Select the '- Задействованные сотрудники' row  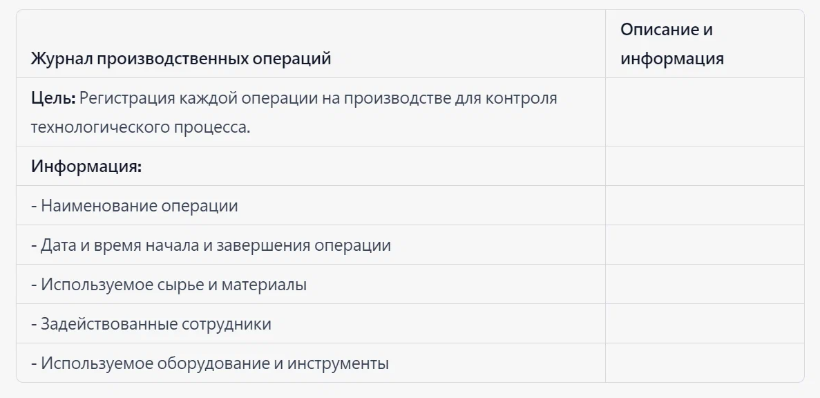tap(311, 323)
